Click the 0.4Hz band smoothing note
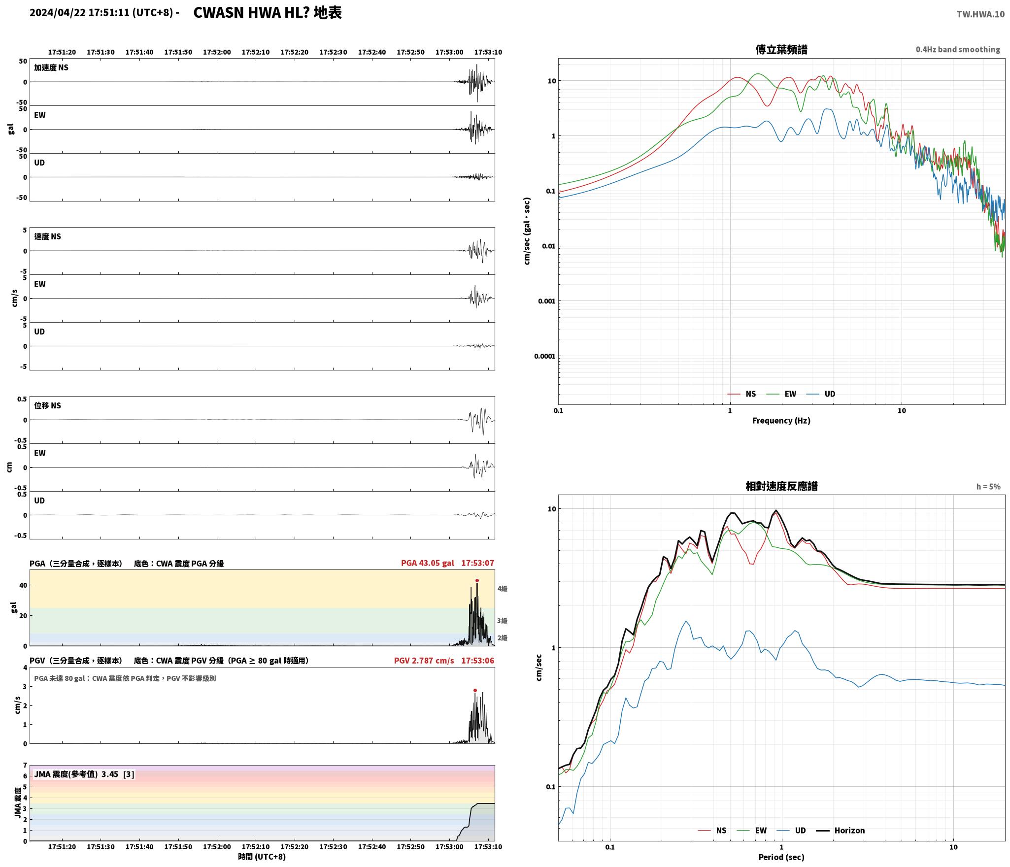Screen dimensions: 1010x867 coord(958,49)
